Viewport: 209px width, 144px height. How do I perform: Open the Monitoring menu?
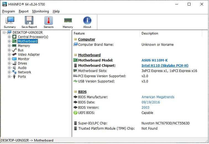click(41, 11)
